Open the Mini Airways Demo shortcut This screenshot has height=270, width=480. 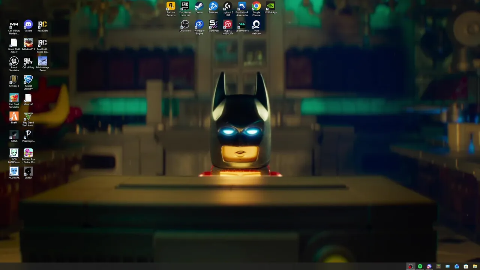[42, 64]
